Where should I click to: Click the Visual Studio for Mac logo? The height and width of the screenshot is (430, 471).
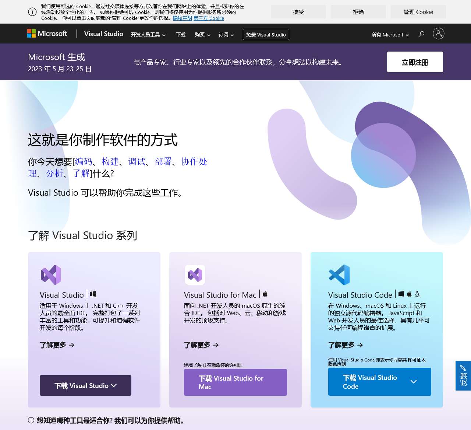click(x=195, y=275)
